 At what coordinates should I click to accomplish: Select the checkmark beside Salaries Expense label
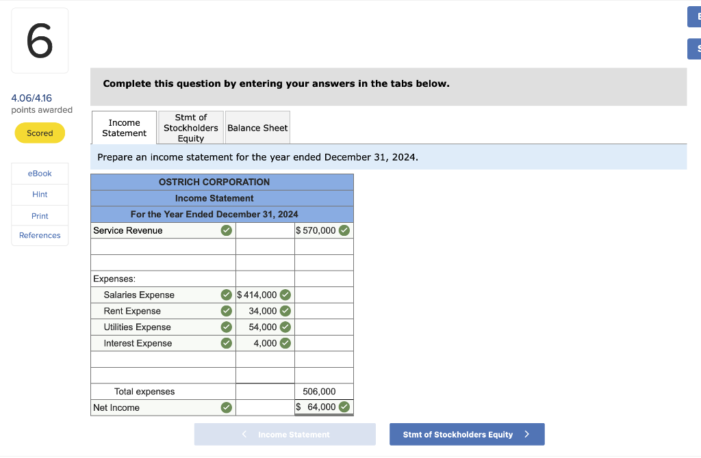coord(226,295)
